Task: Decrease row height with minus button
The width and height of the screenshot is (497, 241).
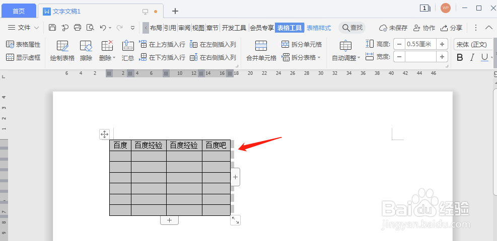Action: coord(399,44)
